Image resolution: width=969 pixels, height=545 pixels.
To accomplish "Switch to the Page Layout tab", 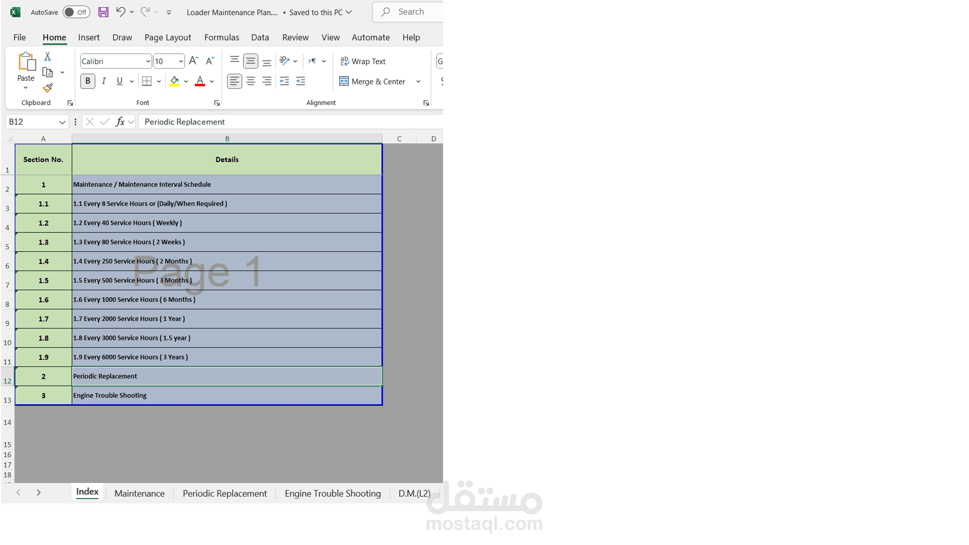I will pos(168,37).
